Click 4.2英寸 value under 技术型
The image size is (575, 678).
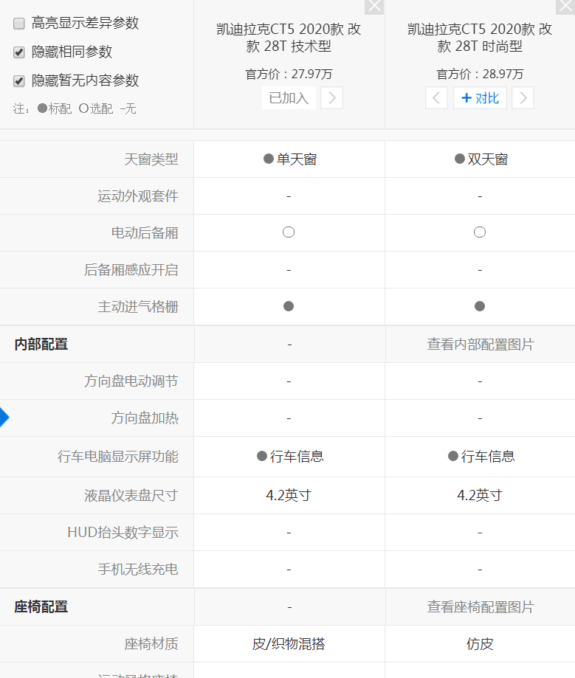tap(289, 496)
